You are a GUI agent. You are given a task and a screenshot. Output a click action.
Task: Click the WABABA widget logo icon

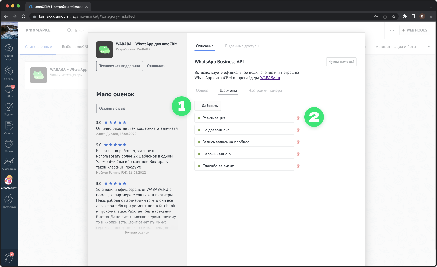[x=104, y=50]
